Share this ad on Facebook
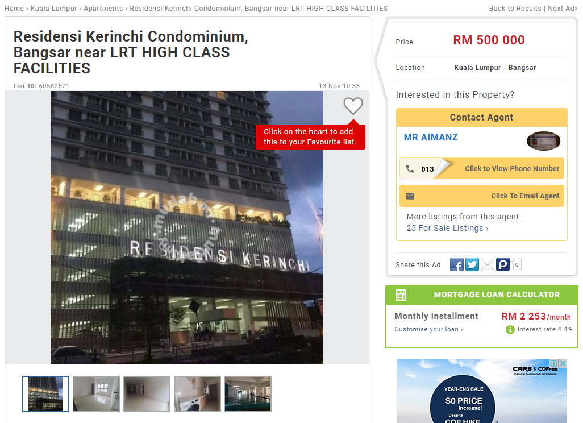Screen dimensions: 583x423 [x=457, y=264]
